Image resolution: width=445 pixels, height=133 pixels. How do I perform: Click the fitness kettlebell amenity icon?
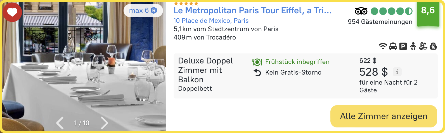tap(433, 46)
